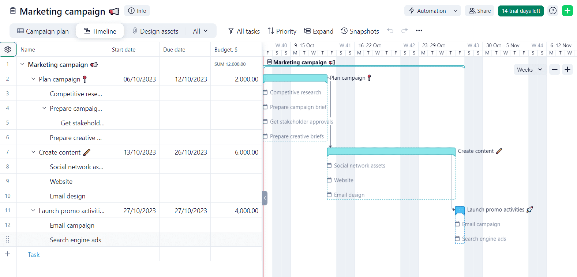Zoom out the timeline with minus
577x277 pixels.
pos(555,69)
